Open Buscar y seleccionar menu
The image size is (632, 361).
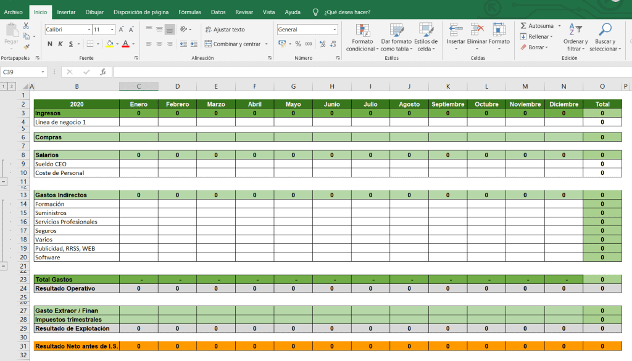tap(605, 38)
